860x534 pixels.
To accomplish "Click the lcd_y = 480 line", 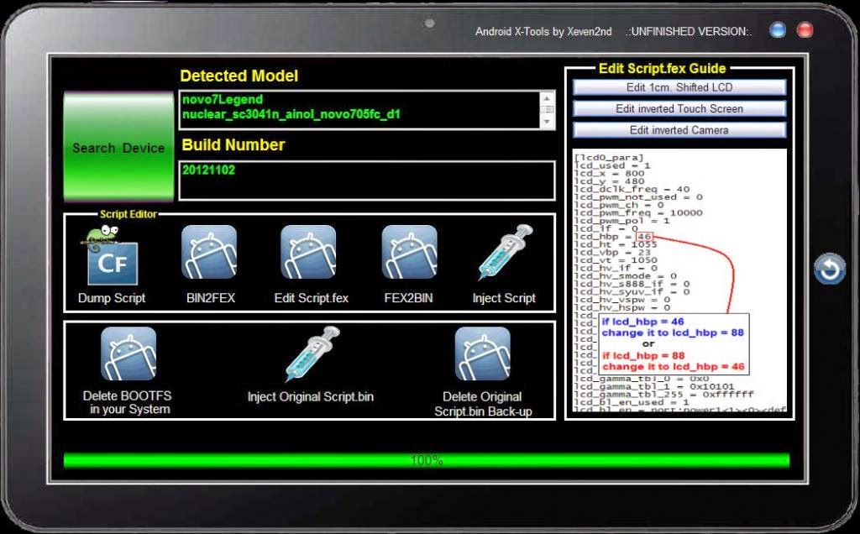I will click(609, 181).
